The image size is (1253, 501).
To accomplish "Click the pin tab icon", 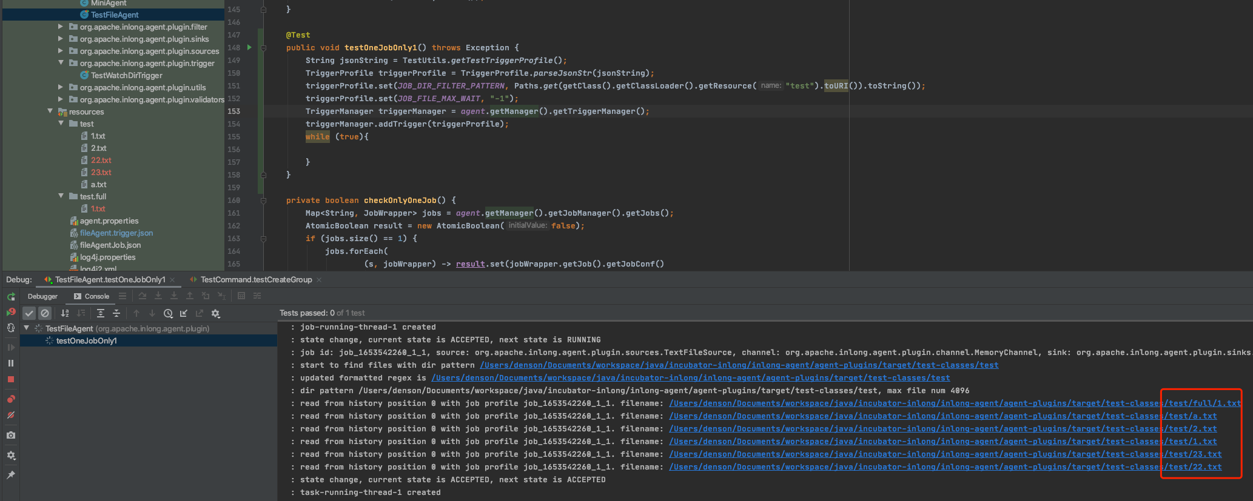I will (11, 475).
